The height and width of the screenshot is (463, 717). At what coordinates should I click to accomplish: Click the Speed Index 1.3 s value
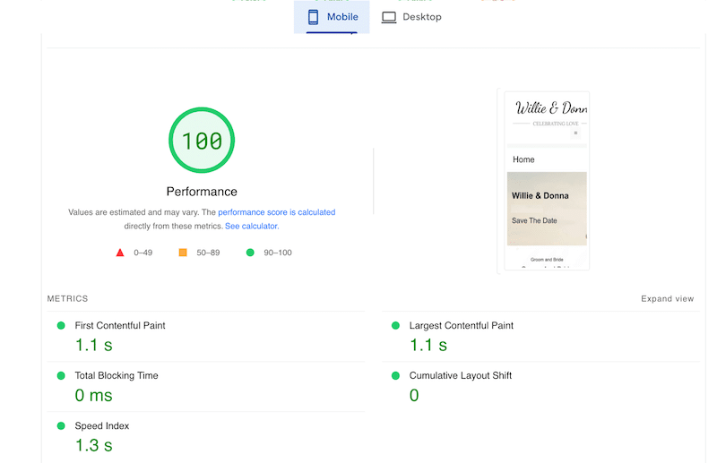tap(93, 445)
